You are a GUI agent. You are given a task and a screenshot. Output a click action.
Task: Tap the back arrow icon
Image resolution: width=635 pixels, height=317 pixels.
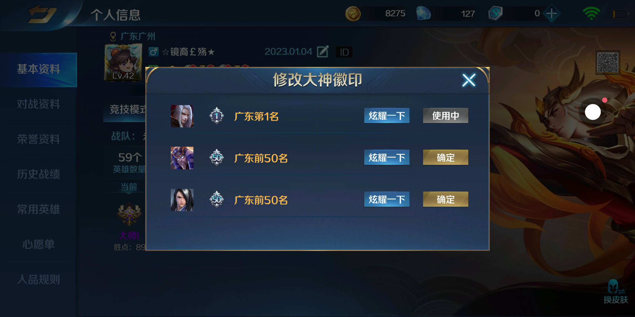coord(42,14)
